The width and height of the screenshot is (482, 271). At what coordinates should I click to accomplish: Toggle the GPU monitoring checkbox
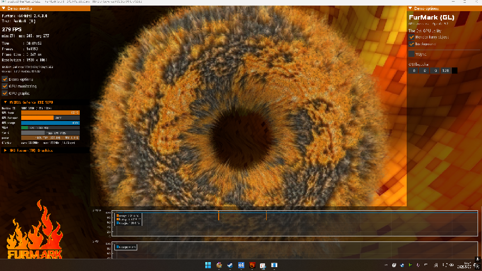pyautogui.click(x=5, y=86)
